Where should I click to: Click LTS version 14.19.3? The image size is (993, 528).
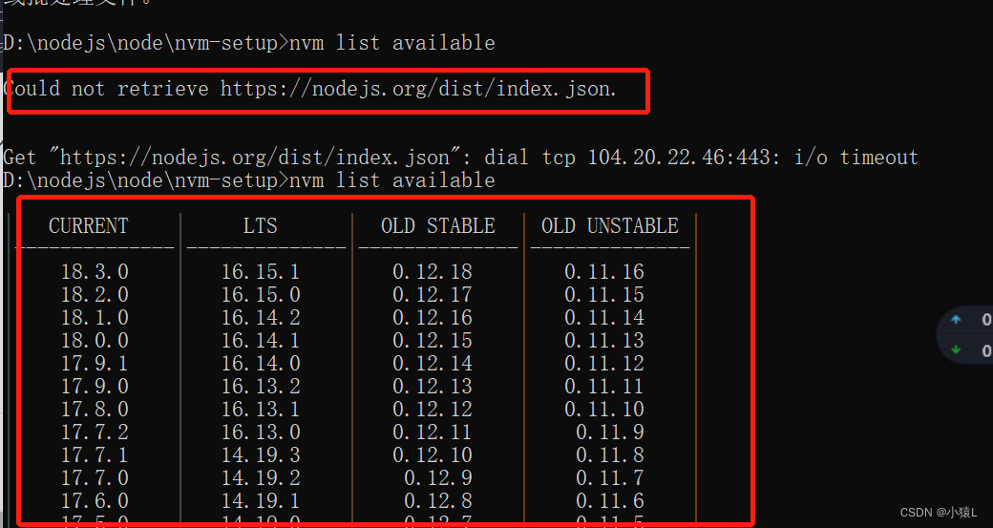point(261,455)
